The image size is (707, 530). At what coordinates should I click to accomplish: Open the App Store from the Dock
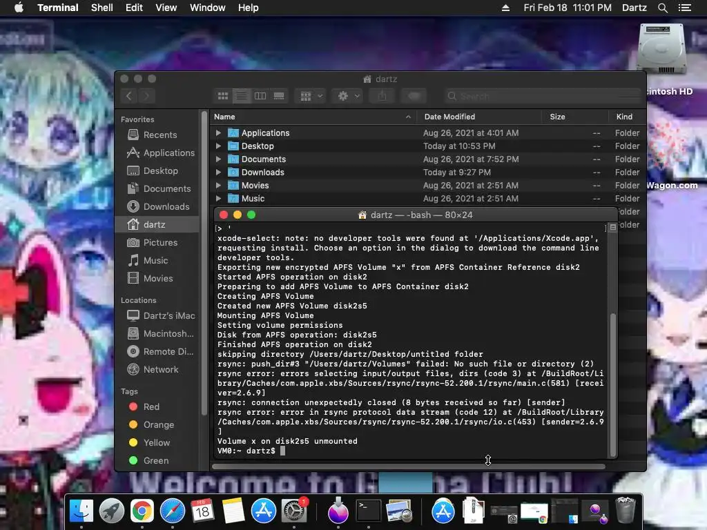(263, 511)
